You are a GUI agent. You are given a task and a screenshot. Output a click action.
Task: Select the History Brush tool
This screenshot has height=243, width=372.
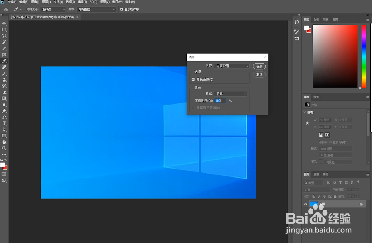click(x=4, y=86)
